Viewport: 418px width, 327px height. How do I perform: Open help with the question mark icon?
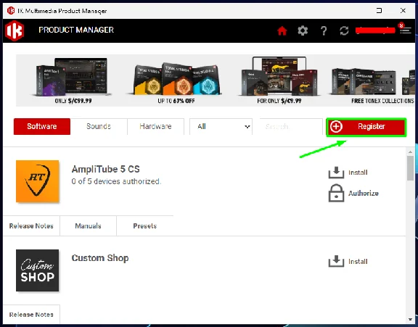[x=324, y=30]
